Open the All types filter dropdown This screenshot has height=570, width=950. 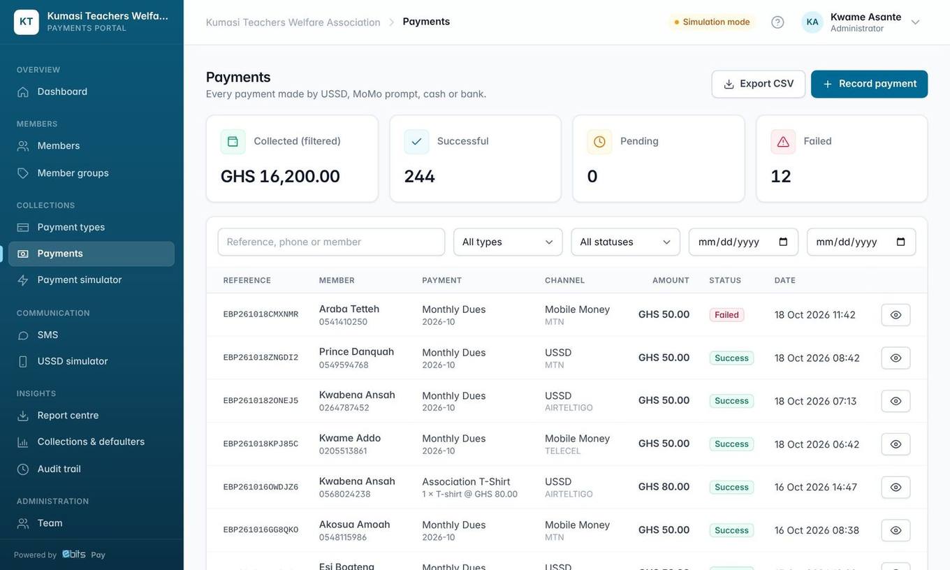click(508, 242)
